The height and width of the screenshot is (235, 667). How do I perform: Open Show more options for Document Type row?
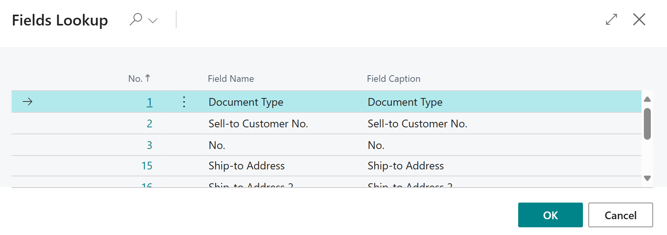[x=184, y=102]
